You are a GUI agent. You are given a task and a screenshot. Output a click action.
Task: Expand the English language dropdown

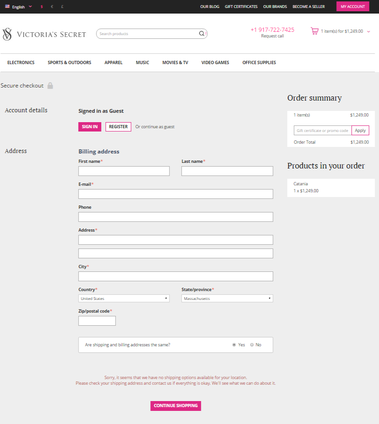[x=30, y=7]
